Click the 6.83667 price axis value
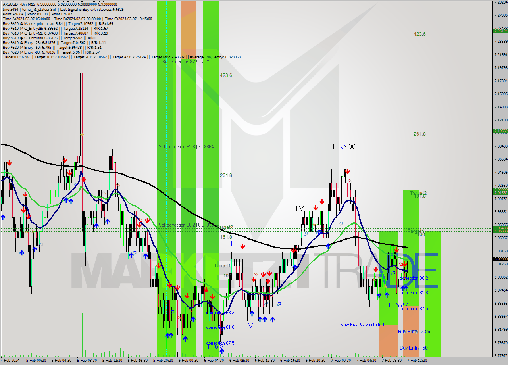Image resolution: width=508 pixels, height=365 pixels. pos(501,316)
